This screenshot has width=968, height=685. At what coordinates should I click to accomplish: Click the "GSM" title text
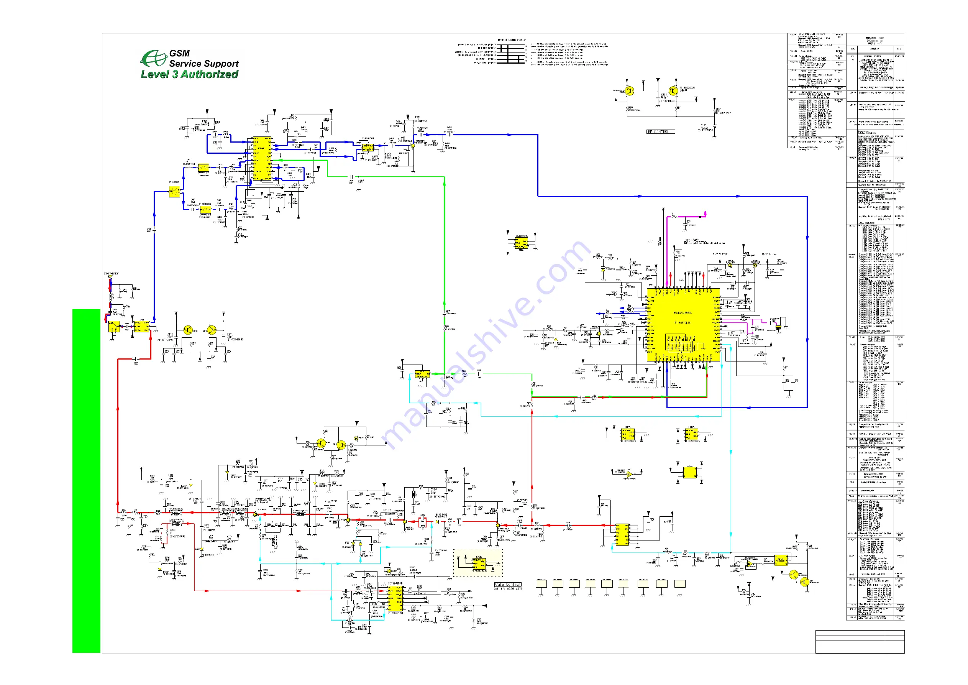tap(179, 53)
